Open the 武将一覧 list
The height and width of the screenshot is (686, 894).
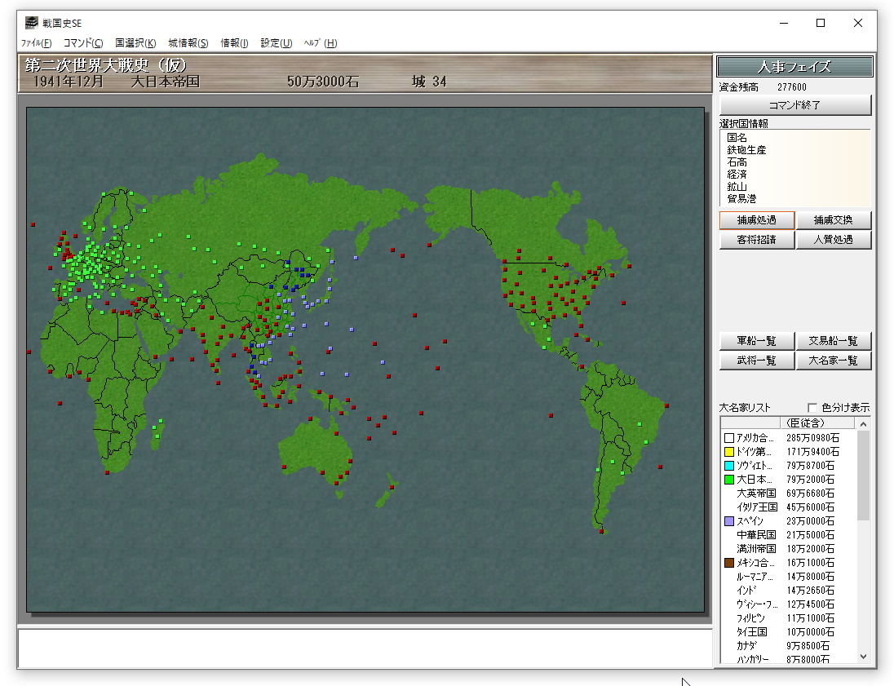point(756,361)
